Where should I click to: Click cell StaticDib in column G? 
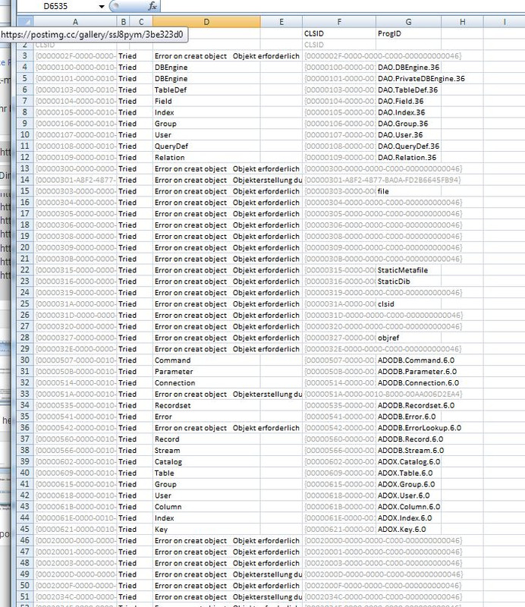[408, 281]
